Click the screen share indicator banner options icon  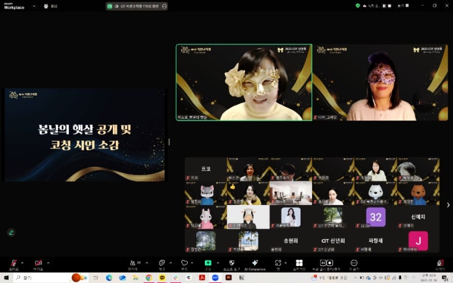click(x=164, y=6)
